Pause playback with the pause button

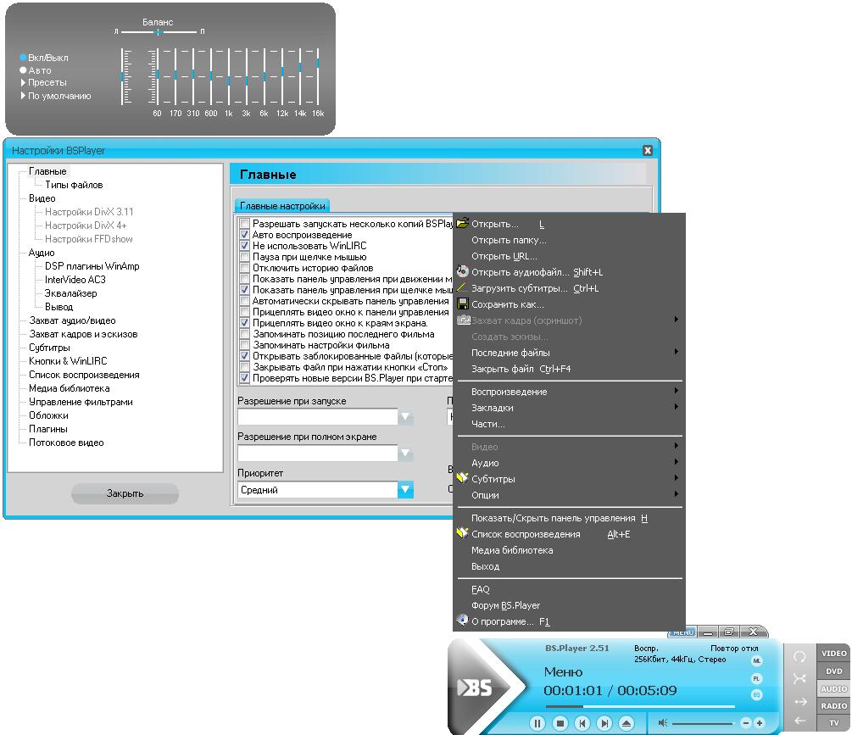(537, 723)
